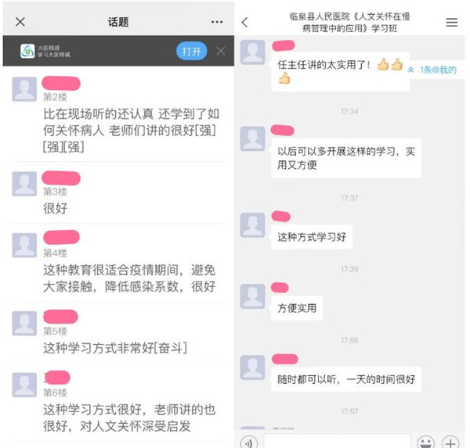Dismiss the dark app banner

coord(221,51)
